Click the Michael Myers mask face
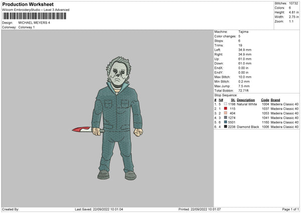This screenshot has width=301, height=213. [x=119, y=73]
